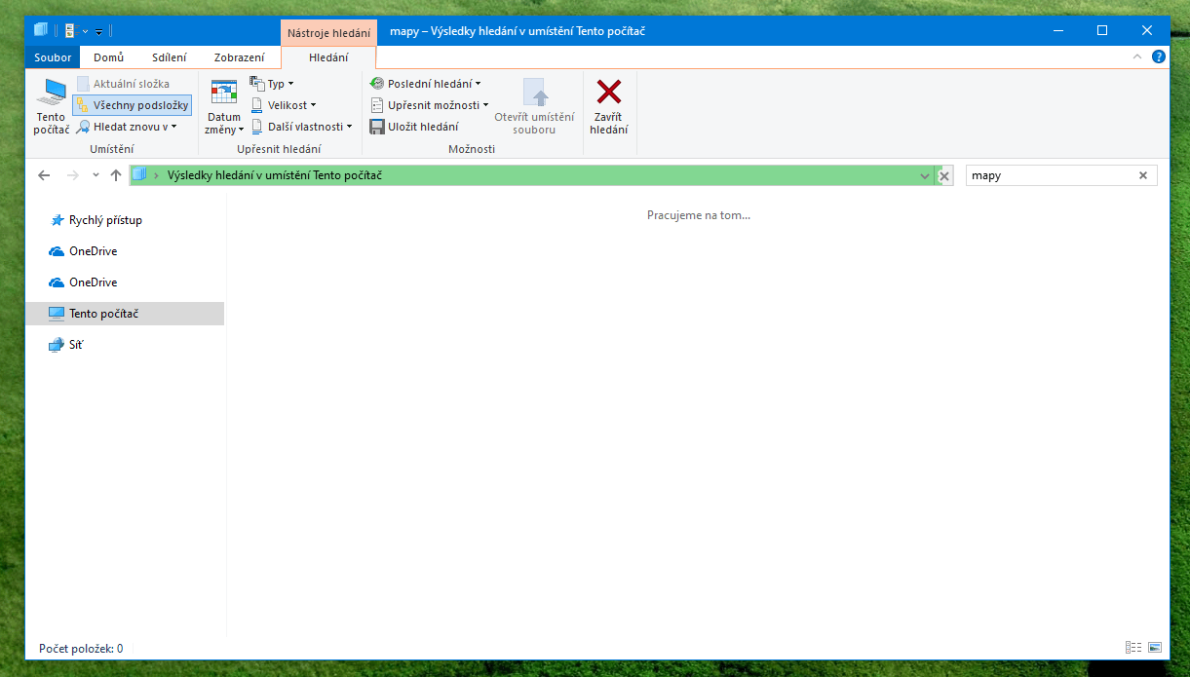Switch to the Domů ribbon tab

(108, 57)
